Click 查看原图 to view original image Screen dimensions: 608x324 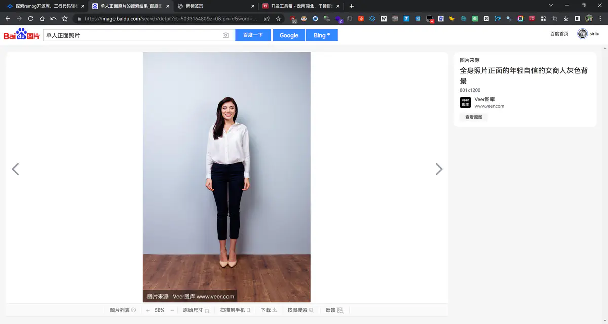[474, 117]
